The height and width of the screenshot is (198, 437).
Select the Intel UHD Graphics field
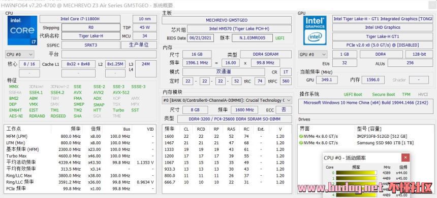pyautogui.click(x=382, y=27)
